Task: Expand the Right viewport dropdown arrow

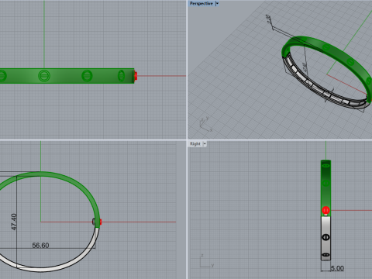Action: 205,143
